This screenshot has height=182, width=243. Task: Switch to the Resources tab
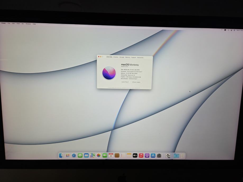[x=140, y=58]
